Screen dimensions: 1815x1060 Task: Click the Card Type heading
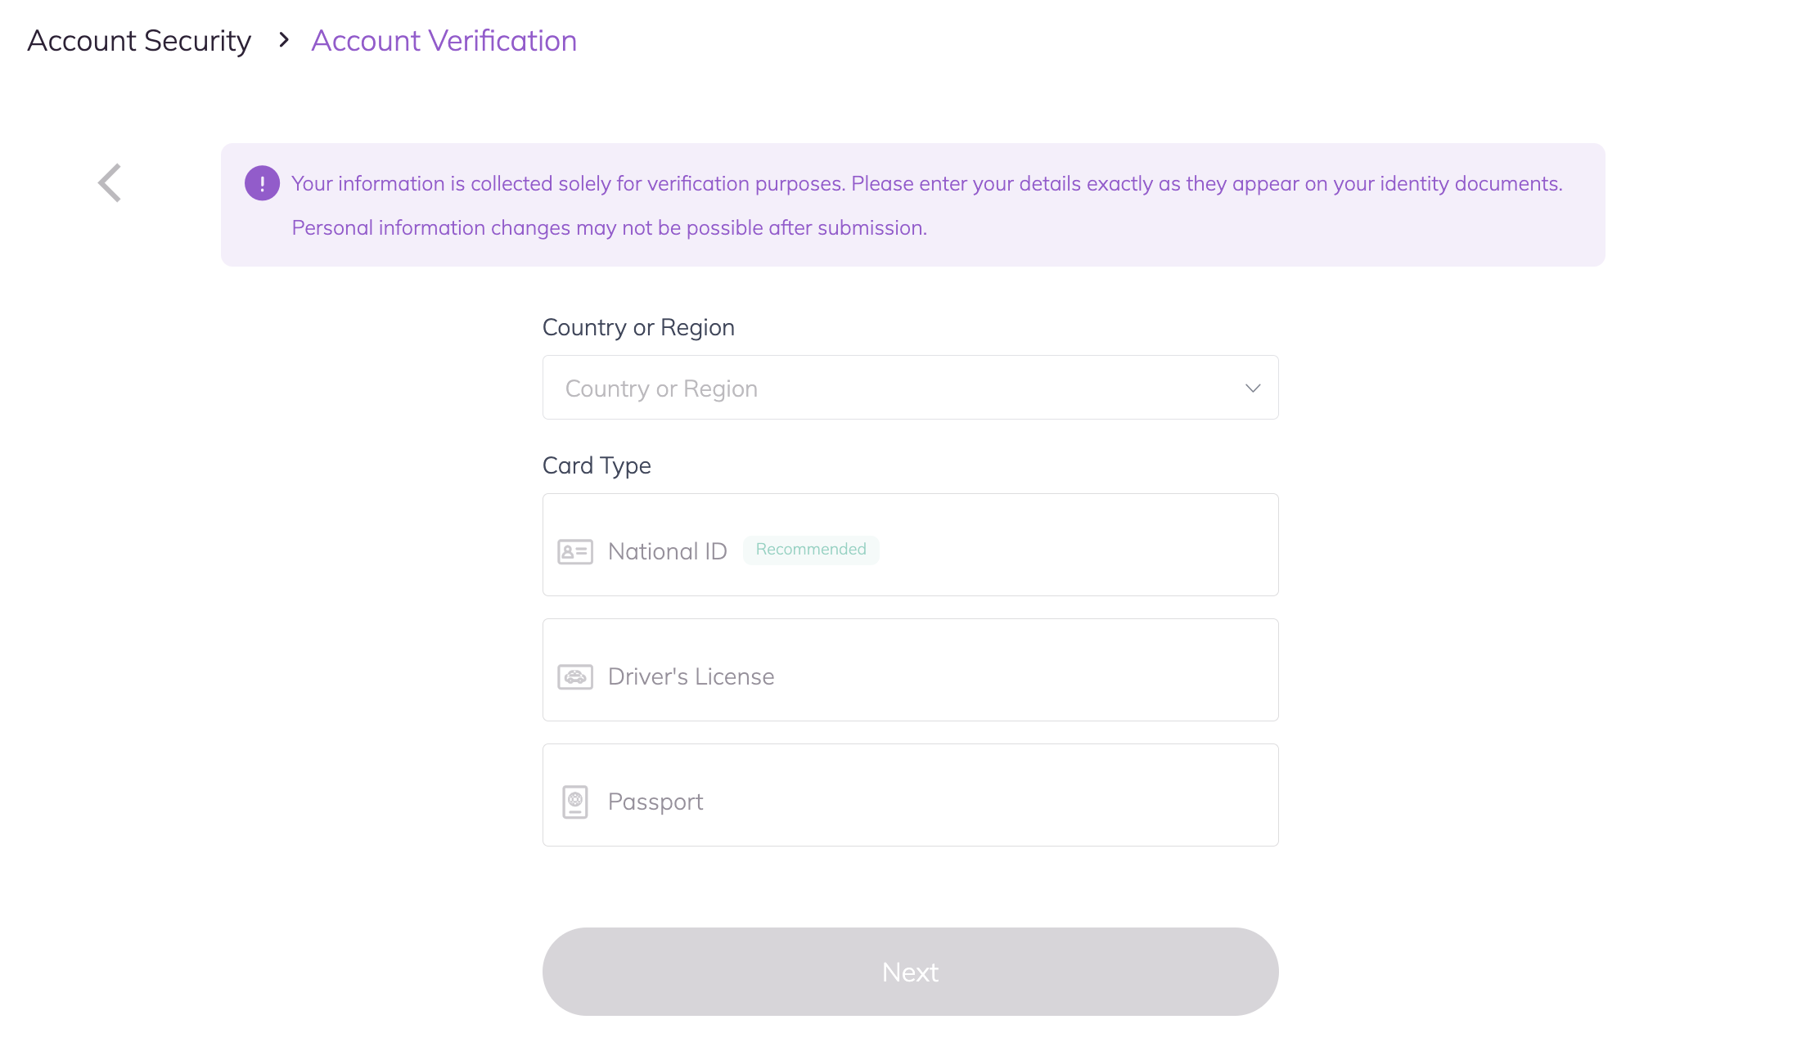(597, 465)
